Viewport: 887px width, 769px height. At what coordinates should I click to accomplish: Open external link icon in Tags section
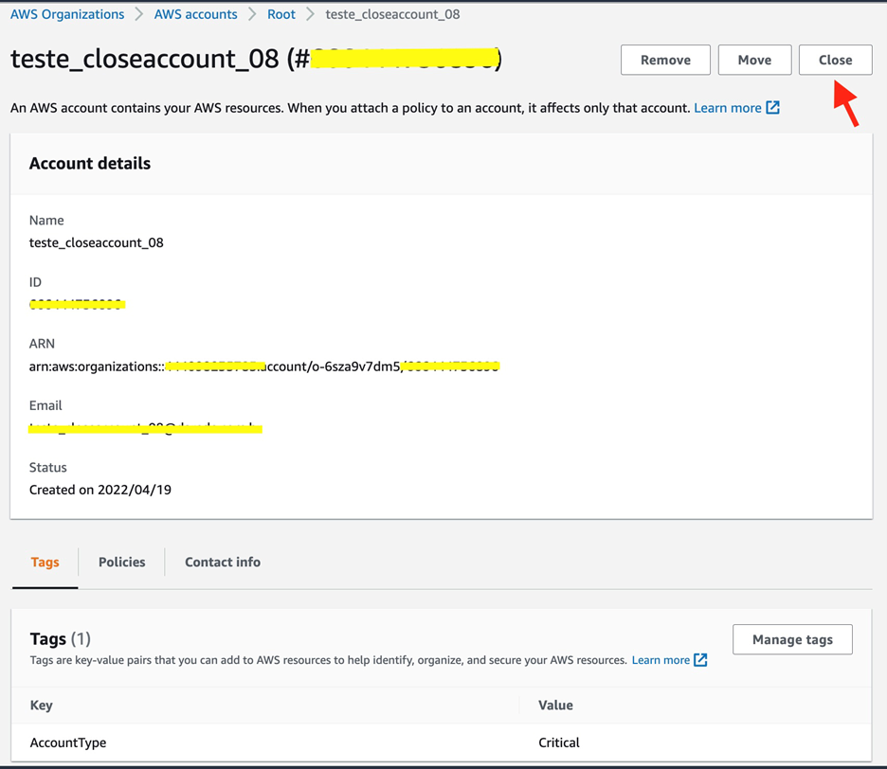tap(700, 660)
